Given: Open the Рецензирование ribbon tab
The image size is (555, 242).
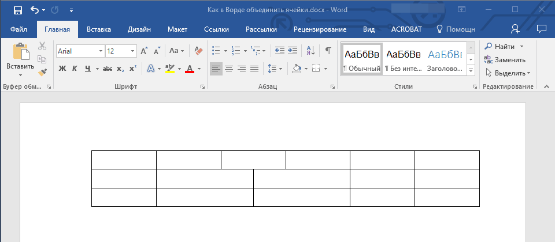Looking at the screenshot, I should coord(320,29).
